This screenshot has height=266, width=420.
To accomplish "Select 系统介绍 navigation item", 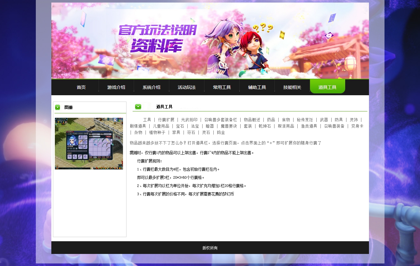I will [x=151, y=87].
